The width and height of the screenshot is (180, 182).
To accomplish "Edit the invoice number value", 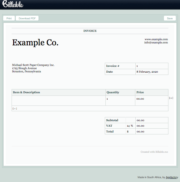I will pos(152,66).
